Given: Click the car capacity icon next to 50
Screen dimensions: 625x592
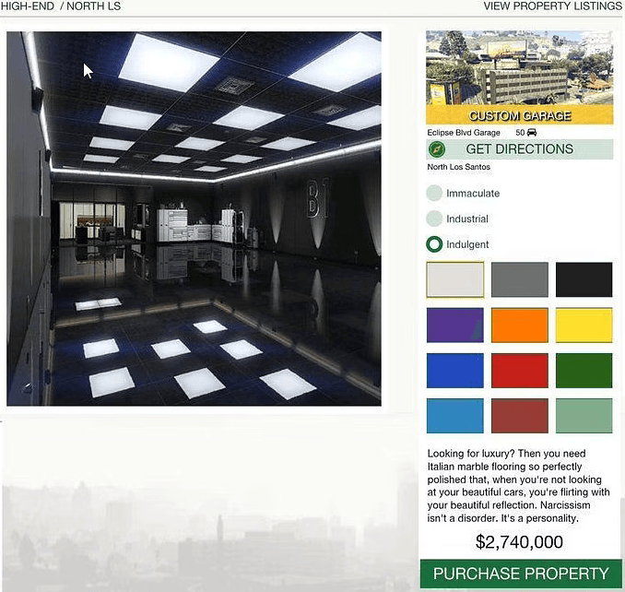Looking at the screenshot, I should pos(532,133).
